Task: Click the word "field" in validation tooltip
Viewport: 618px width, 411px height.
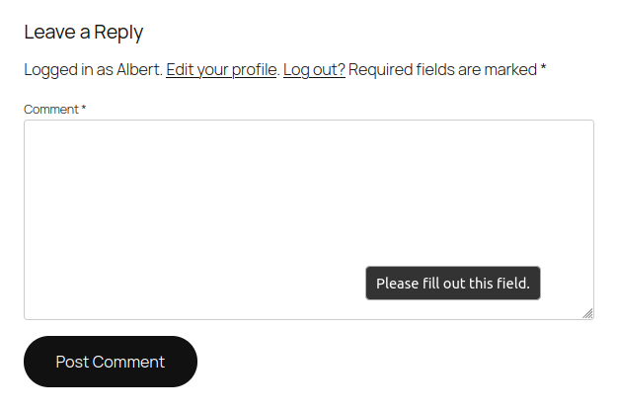Action: 512,284
